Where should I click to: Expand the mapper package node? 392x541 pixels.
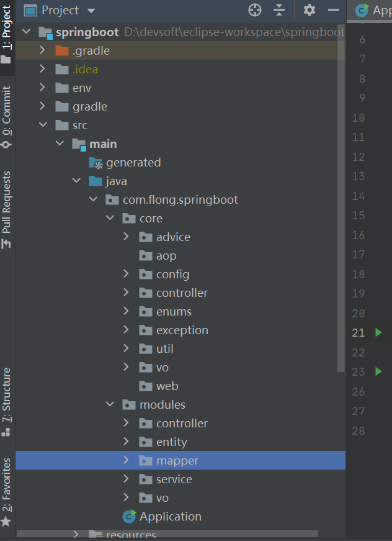coord(127,460)
